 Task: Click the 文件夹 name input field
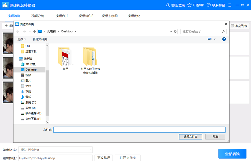139,130
